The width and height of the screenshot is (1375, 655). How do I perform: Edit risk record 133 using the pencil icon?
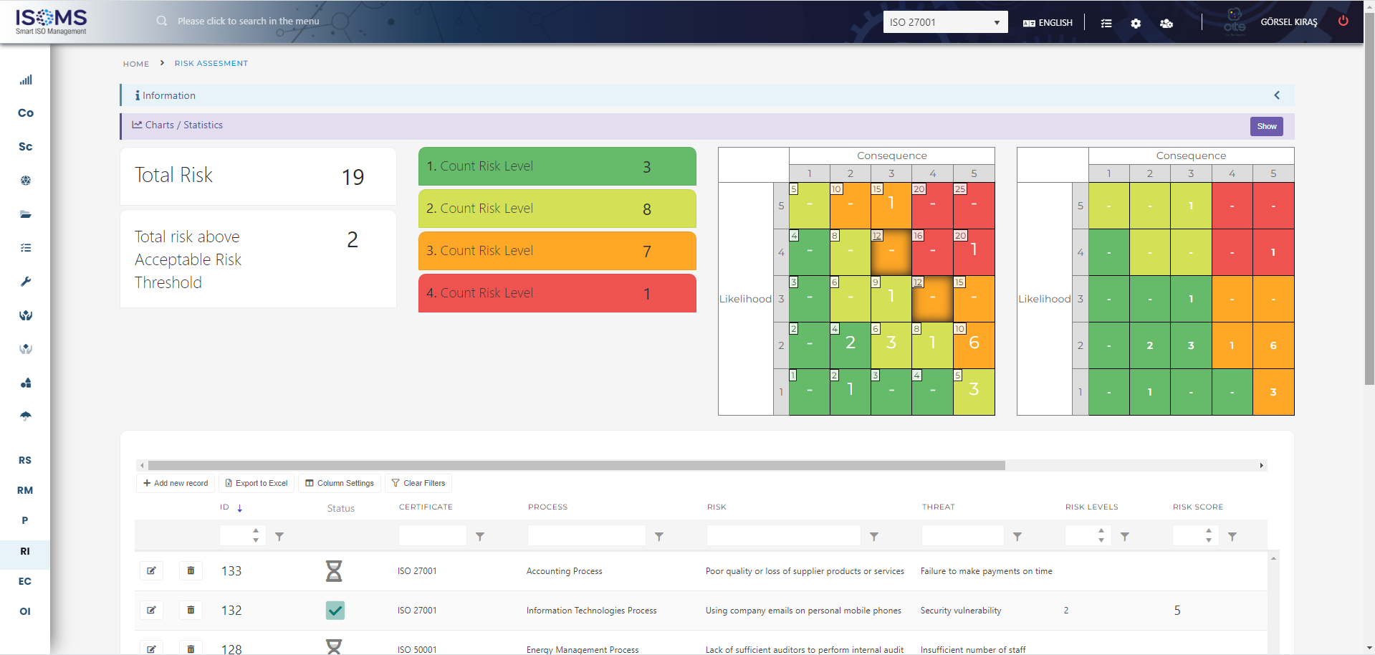pyautogui.click(x=151, y=570)
